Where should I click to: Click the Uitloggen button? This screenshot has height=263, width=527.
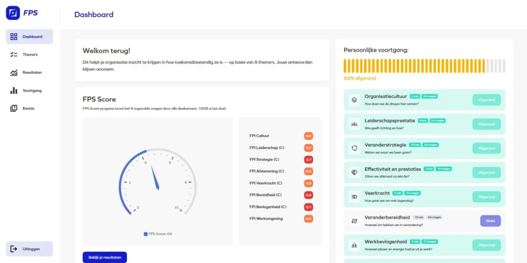(x=29, y=249)
